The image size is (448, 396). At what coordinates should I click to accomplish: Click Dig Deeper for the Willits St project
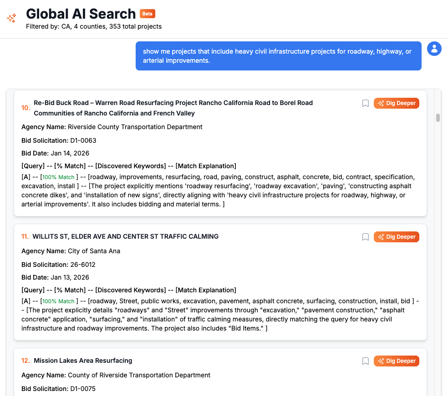tap(397, 237)
